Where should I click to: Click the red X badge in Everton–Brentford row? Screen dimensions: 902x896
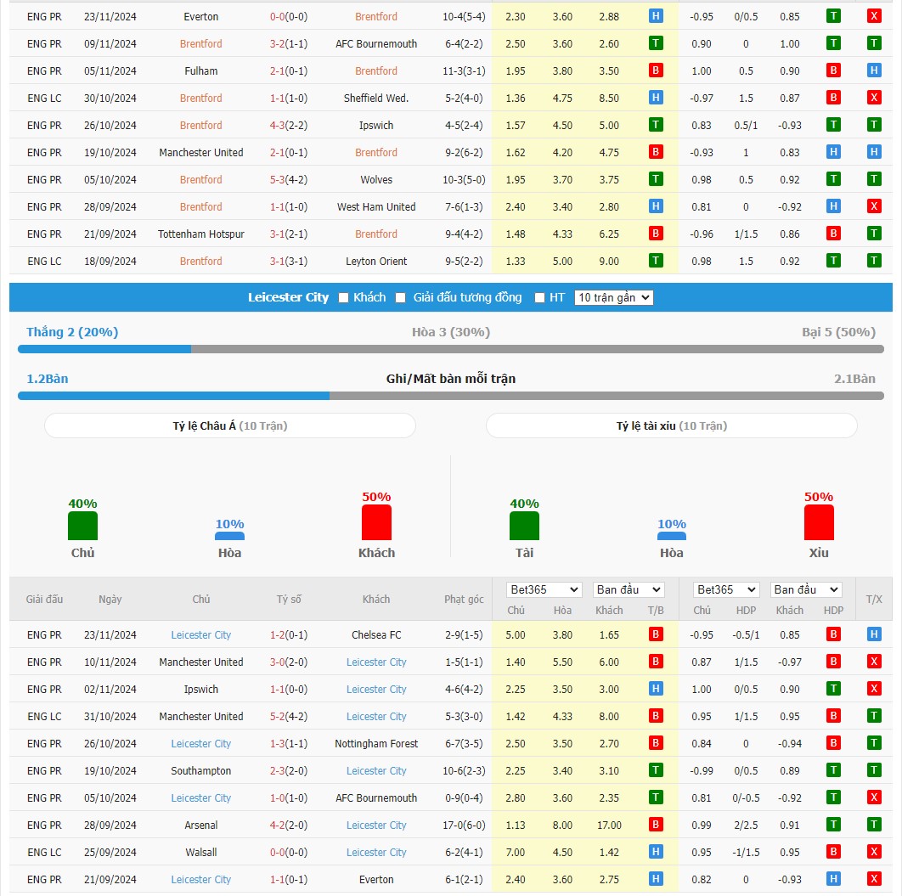874,16
